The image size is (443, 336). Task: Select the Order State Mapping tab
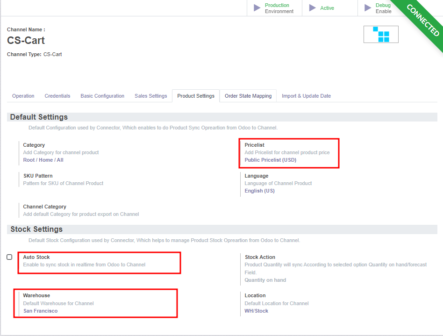click(248, 96)
